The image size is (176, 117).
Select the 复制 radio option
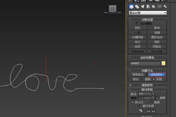[x=142, y=79]
